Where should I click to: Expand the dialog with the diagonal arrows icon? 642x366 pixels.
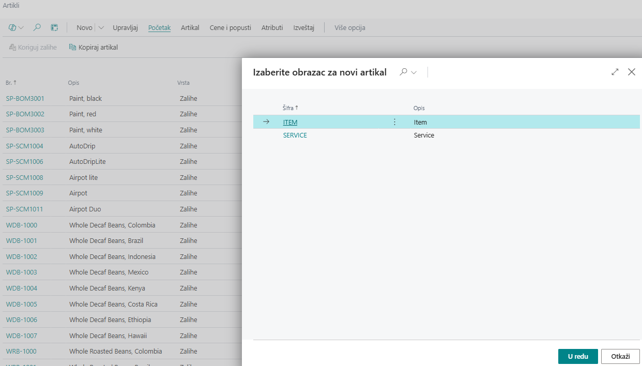[615, 72]
